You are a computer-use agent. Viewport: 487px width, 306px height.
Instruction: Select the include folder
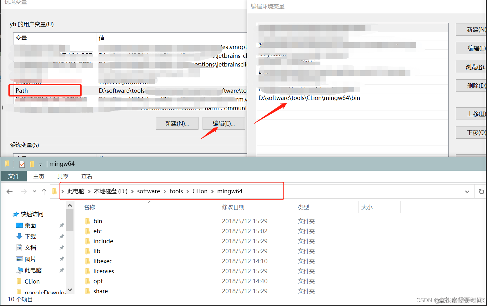pos(103,241)
